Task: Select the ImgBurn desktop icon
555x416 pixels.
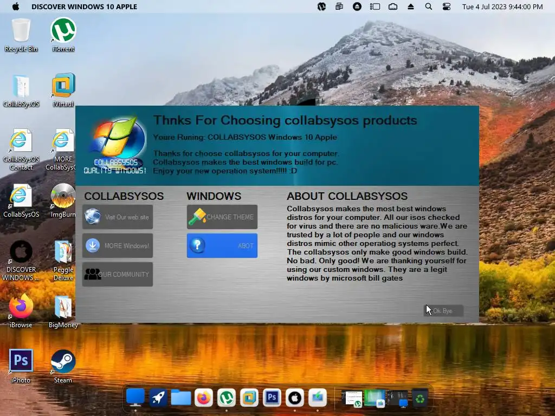Action: point(63,201)
